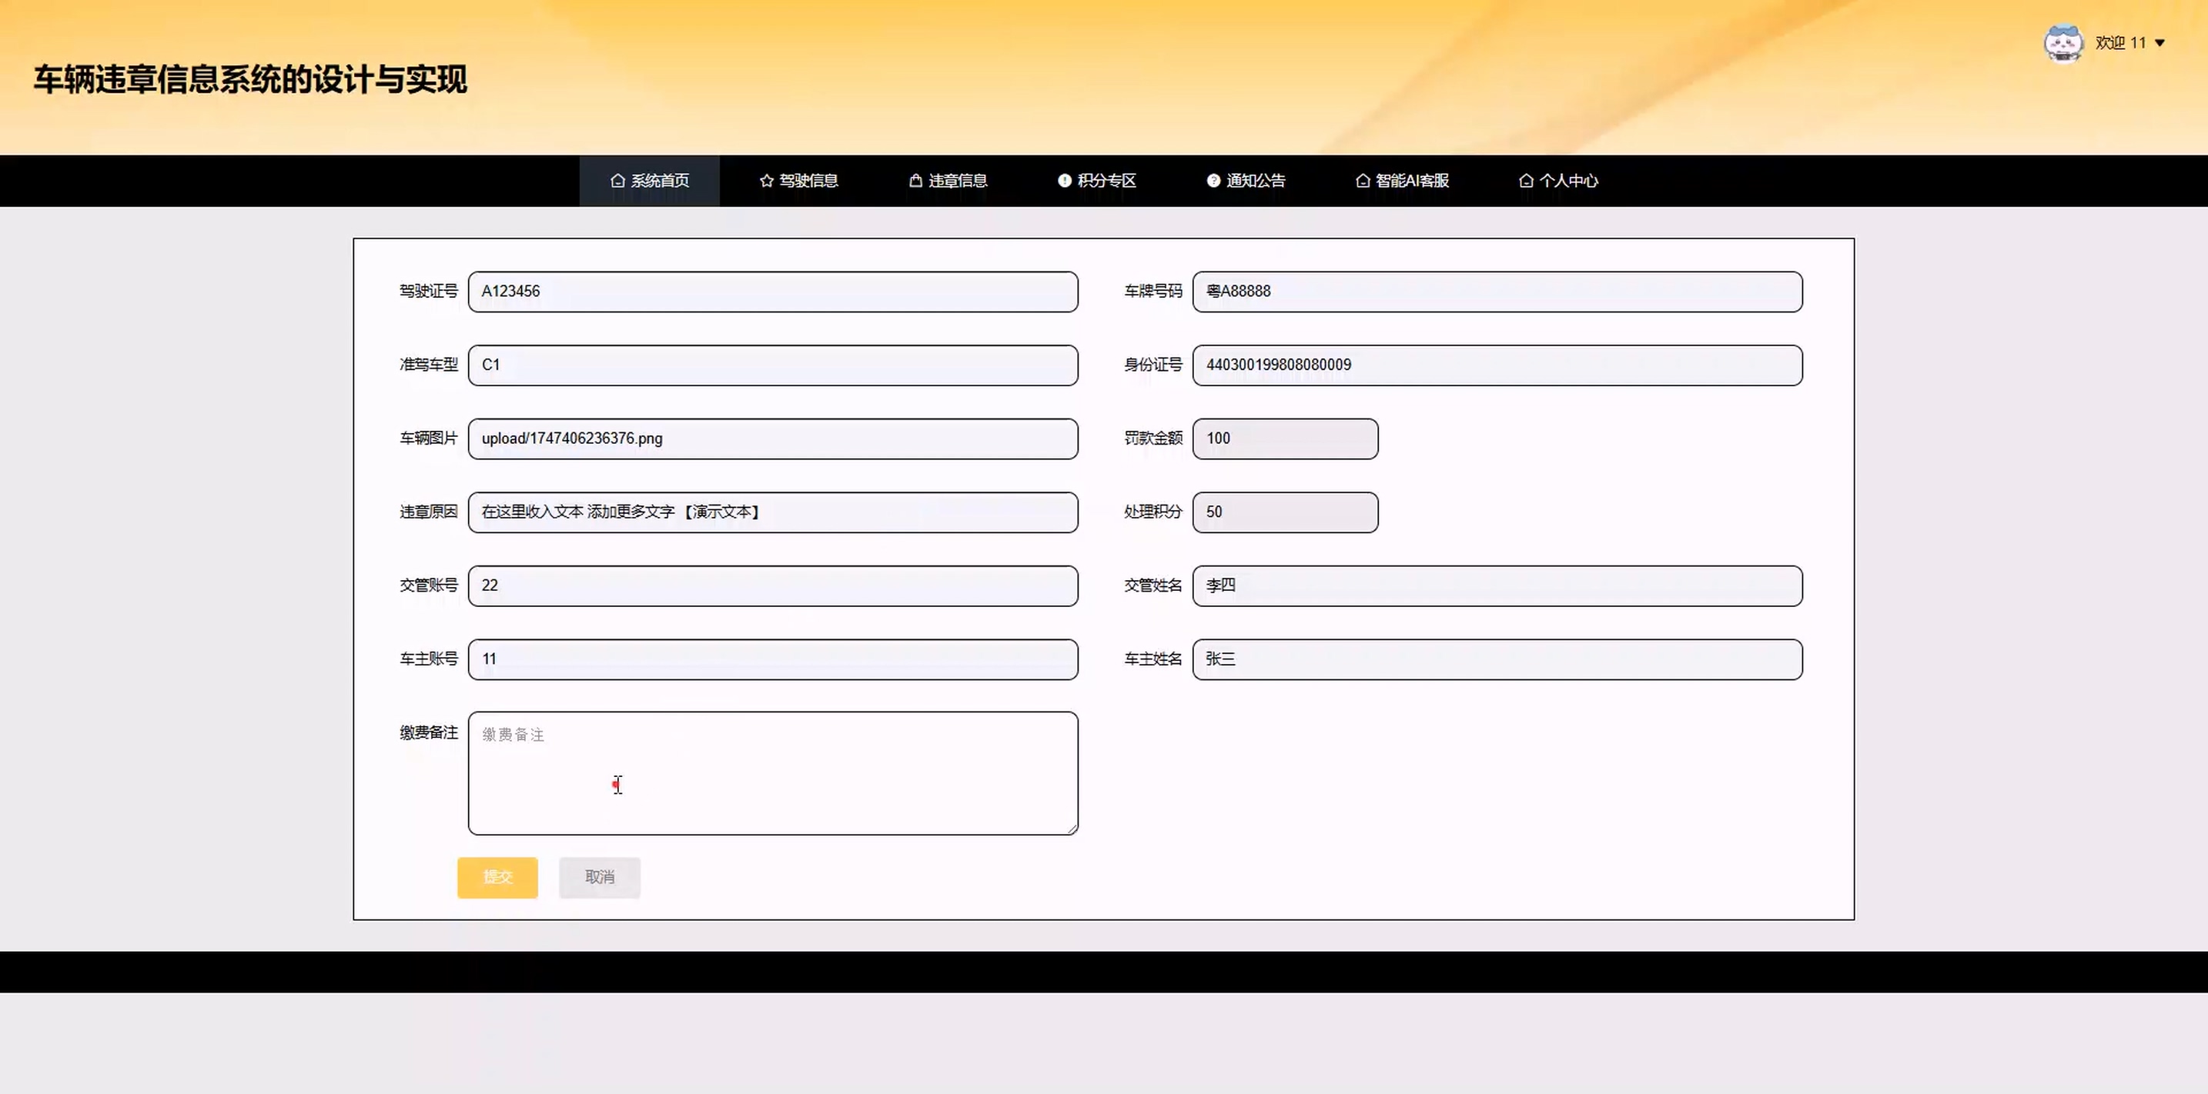This screenshot has width=2208, height=1094.
Task: Click the user avatar cat icon
Action: pos(2062,43)
